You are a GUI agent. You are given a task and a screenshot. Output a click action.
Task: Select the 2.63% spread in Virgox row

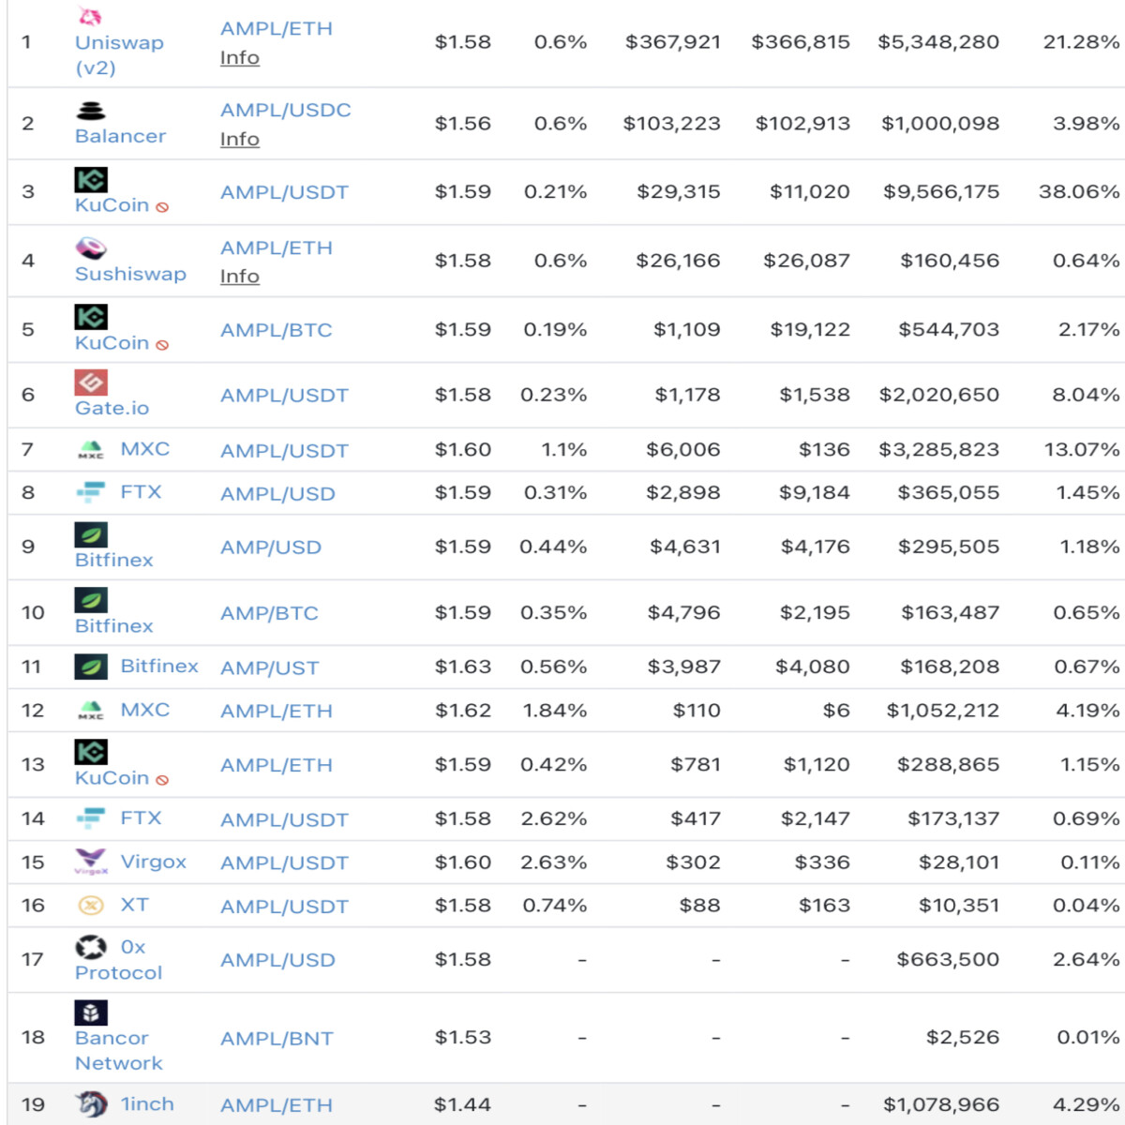pos(554,862)
